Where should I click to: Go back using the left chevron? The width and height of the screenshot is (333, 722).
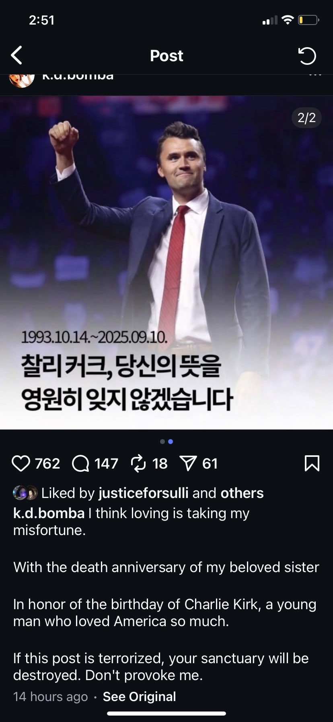pos(16,56)
